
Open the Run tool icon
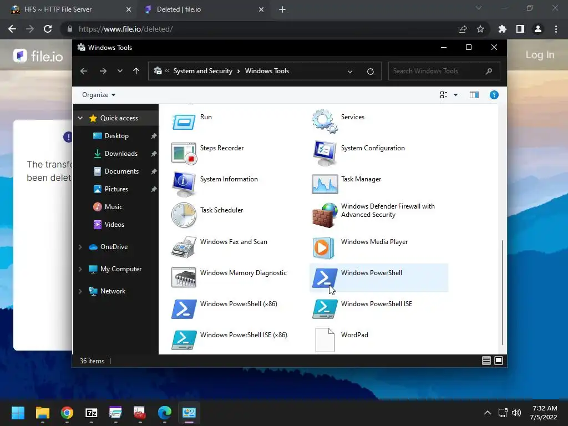184,121
